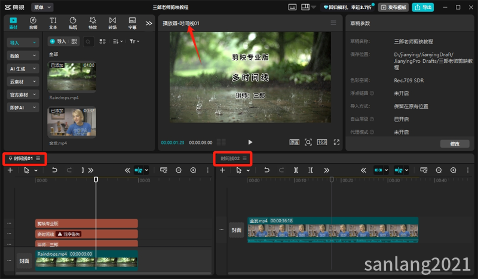This screenshot has height=279, width=478.
Task: Click the 原画 original quality icon in player
Action: tap(294, 142)
